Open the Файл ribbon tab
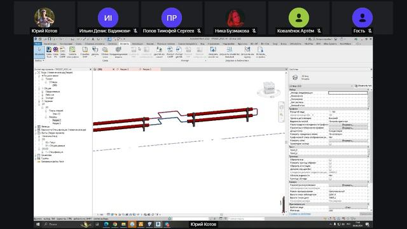The height and width of the screenshot is (229, 407). [x=38, y=44]
